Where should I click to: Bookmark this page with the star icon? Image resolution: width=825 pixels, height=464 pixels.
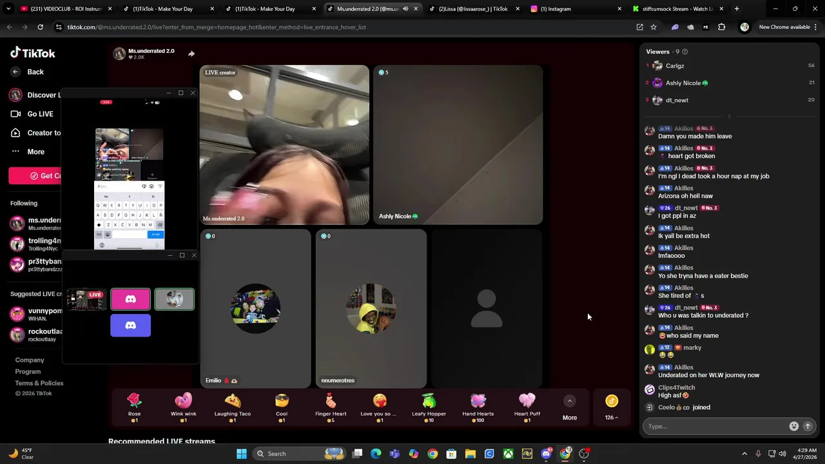coord(653,27)
